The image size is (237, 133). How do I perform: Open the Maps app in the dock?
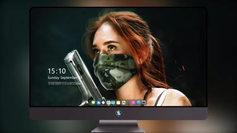108,103
